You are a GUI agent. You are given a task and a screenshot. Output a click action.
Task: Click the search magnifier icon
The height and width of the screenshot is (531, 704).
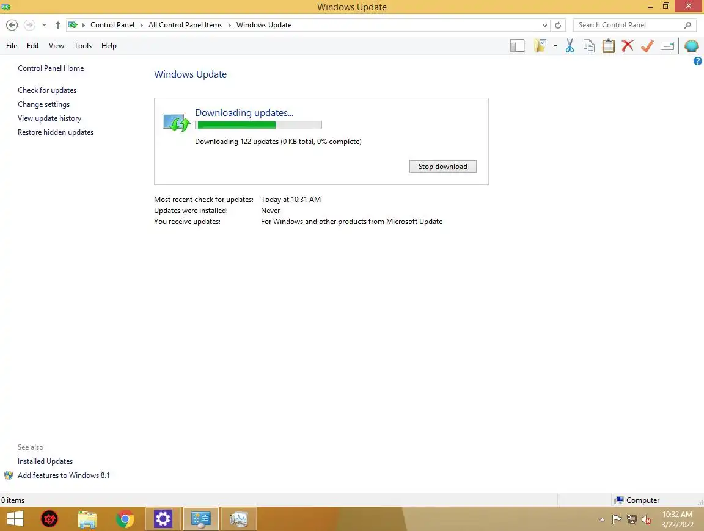tap(687, 25)
